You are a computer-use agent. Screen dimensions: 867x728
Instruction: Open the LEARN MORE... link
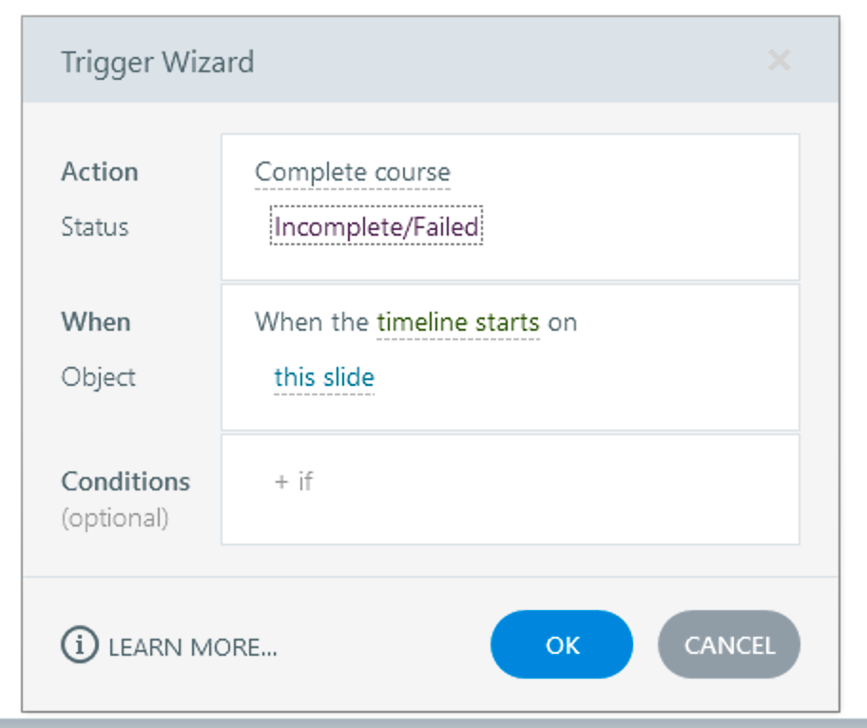(x=193, y=647)
